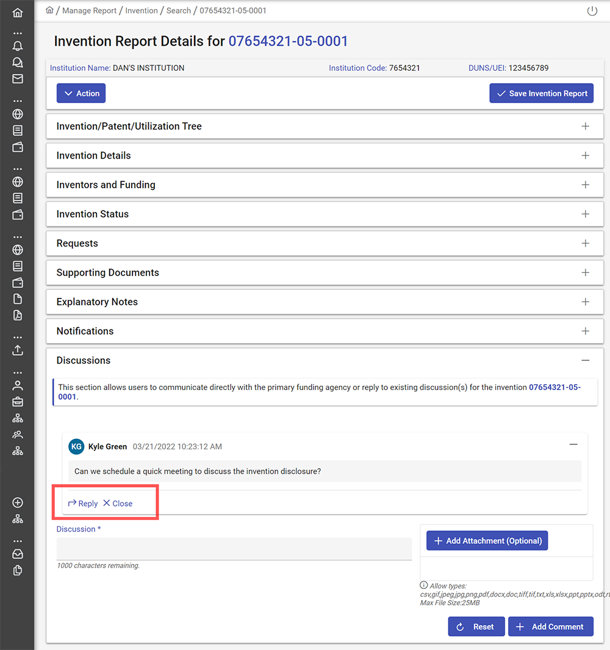Reply to Kyle Green's comment
Image resolution: width=610 pixels, height=650 pixels.
point(83,504)
